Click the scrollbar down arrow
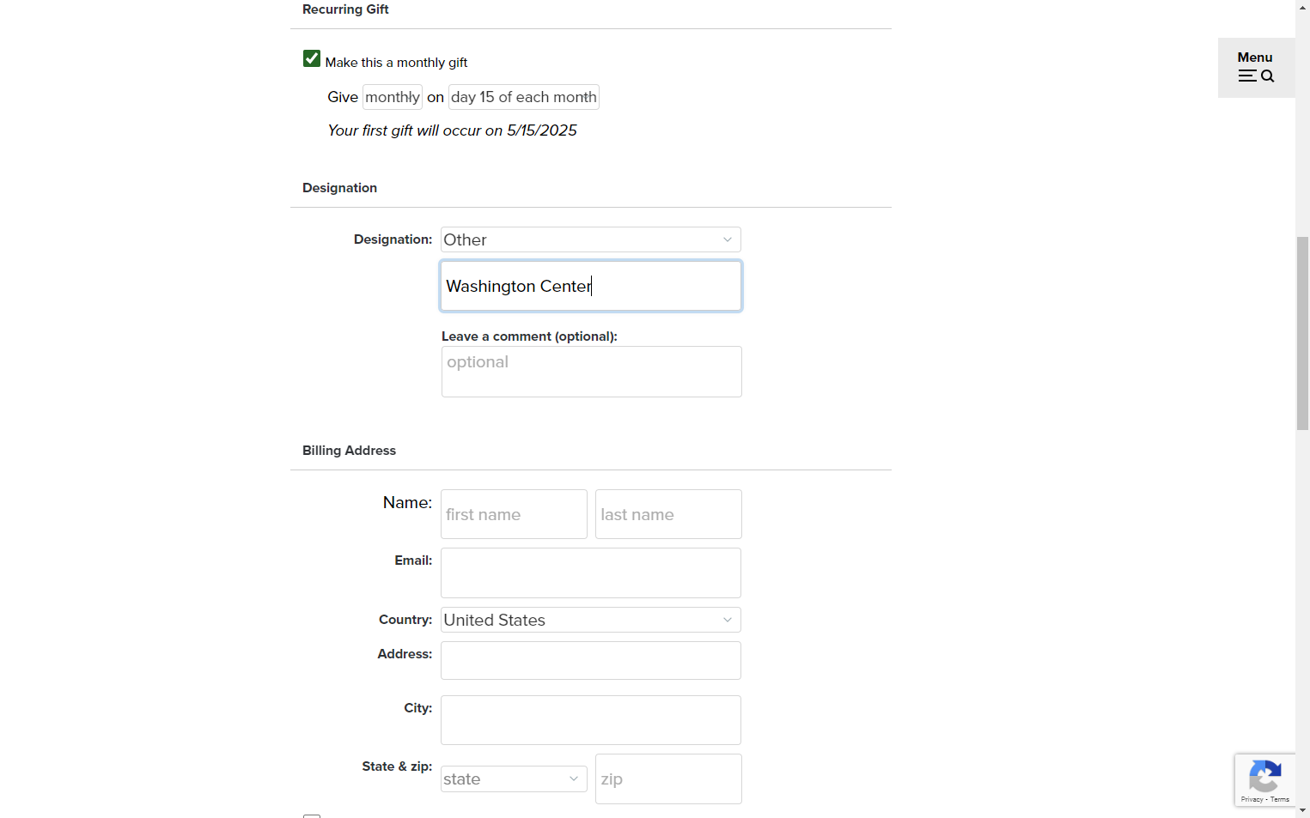The height and width of the screenshot is (818, 1310). [1302, 810]
